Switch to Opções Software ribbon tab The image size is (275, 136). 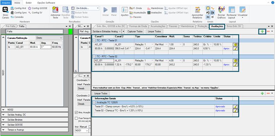pyautogui.click(x=46, y=2)
